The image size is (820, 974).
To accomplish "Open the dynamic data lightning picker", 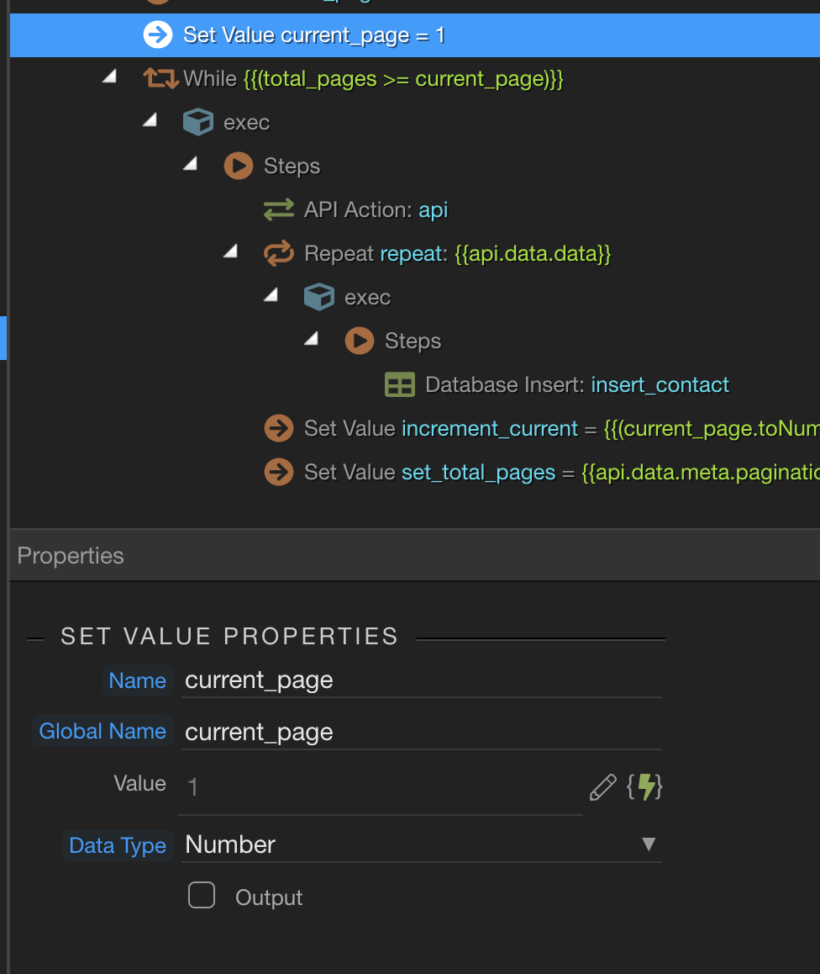I will pos(645,787).
